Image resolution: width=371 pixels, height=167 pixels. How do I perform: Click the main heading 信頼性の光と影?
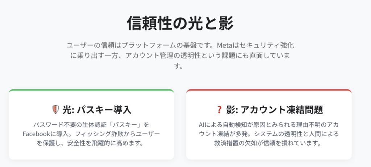coord(180,24)
